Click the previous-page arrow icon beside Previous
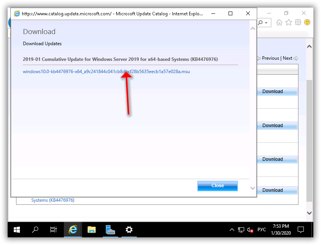The width and height of the screenshot is (321, 245). pos(259,58)
